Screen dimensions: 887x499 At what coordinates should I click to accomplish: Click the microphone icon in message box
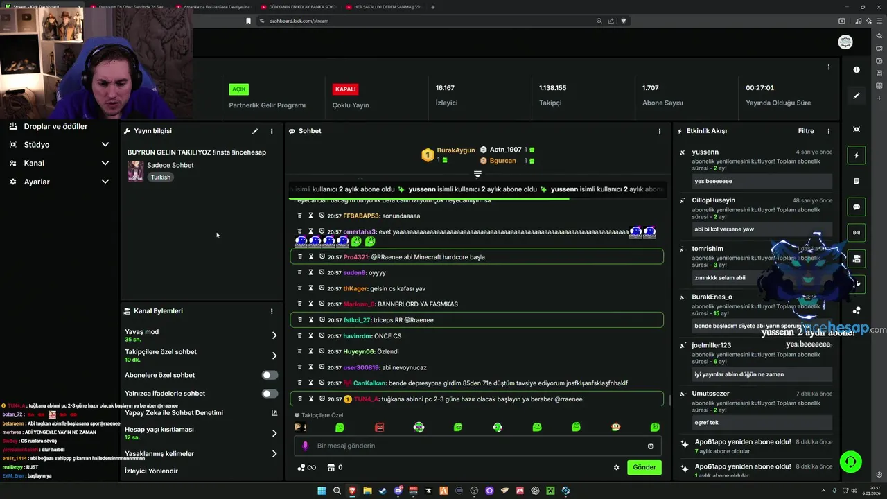pyautogui.click(x=305, y=446)
